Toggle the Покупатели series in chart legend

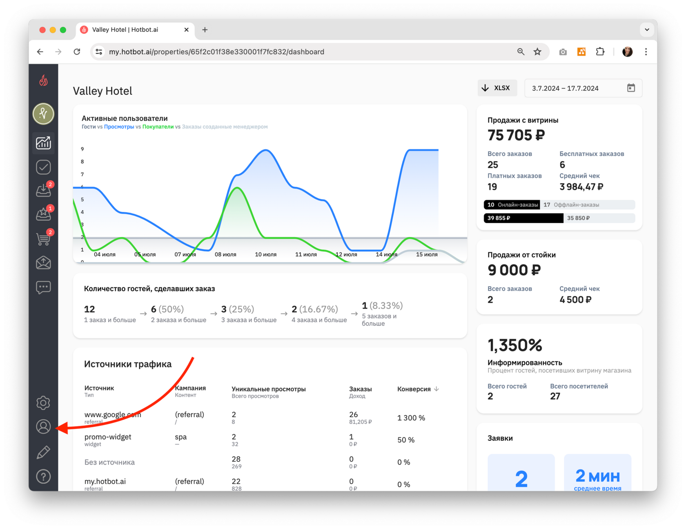[x=158, y=127]
